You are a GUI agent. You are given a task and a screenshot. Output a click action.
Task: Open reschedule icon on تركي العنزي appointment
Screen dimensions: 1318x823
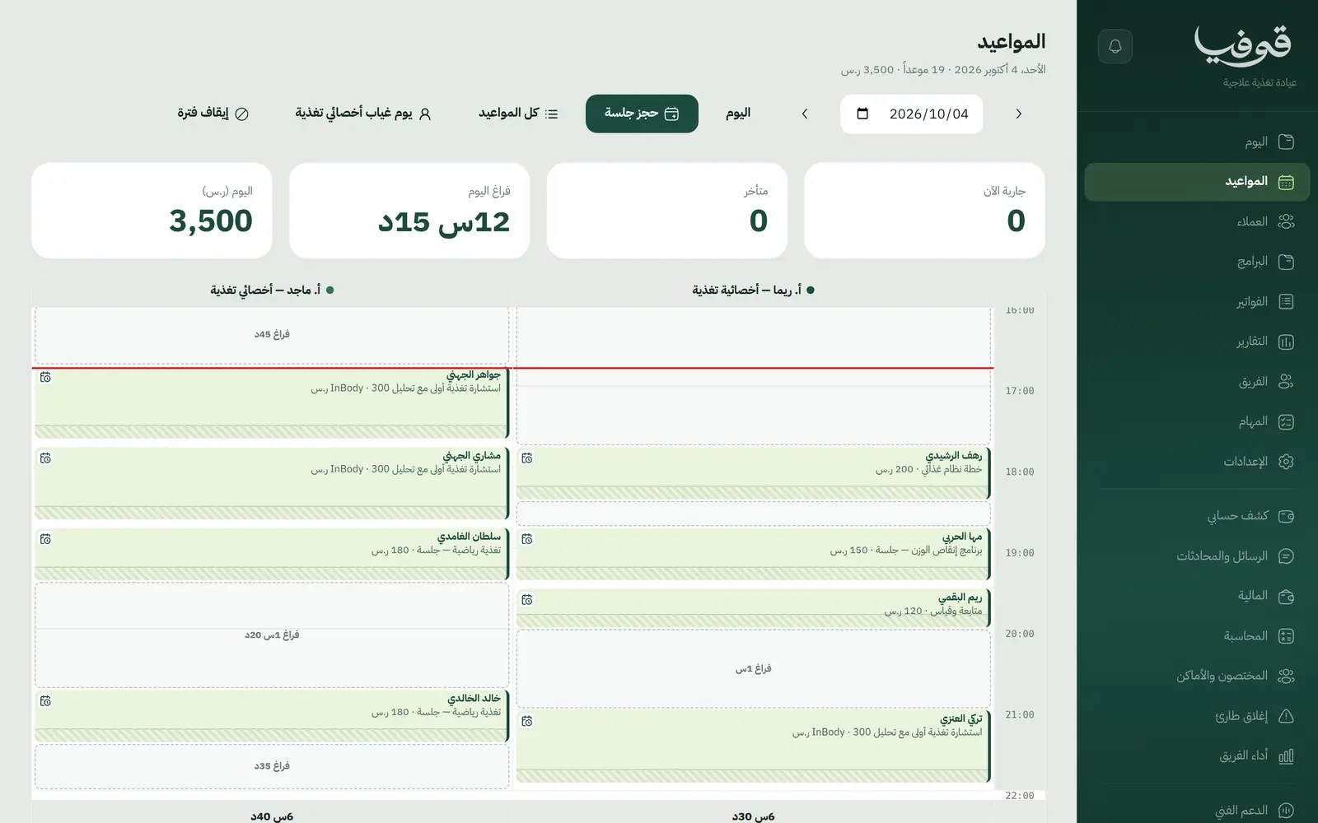click(x=527, y=721)
